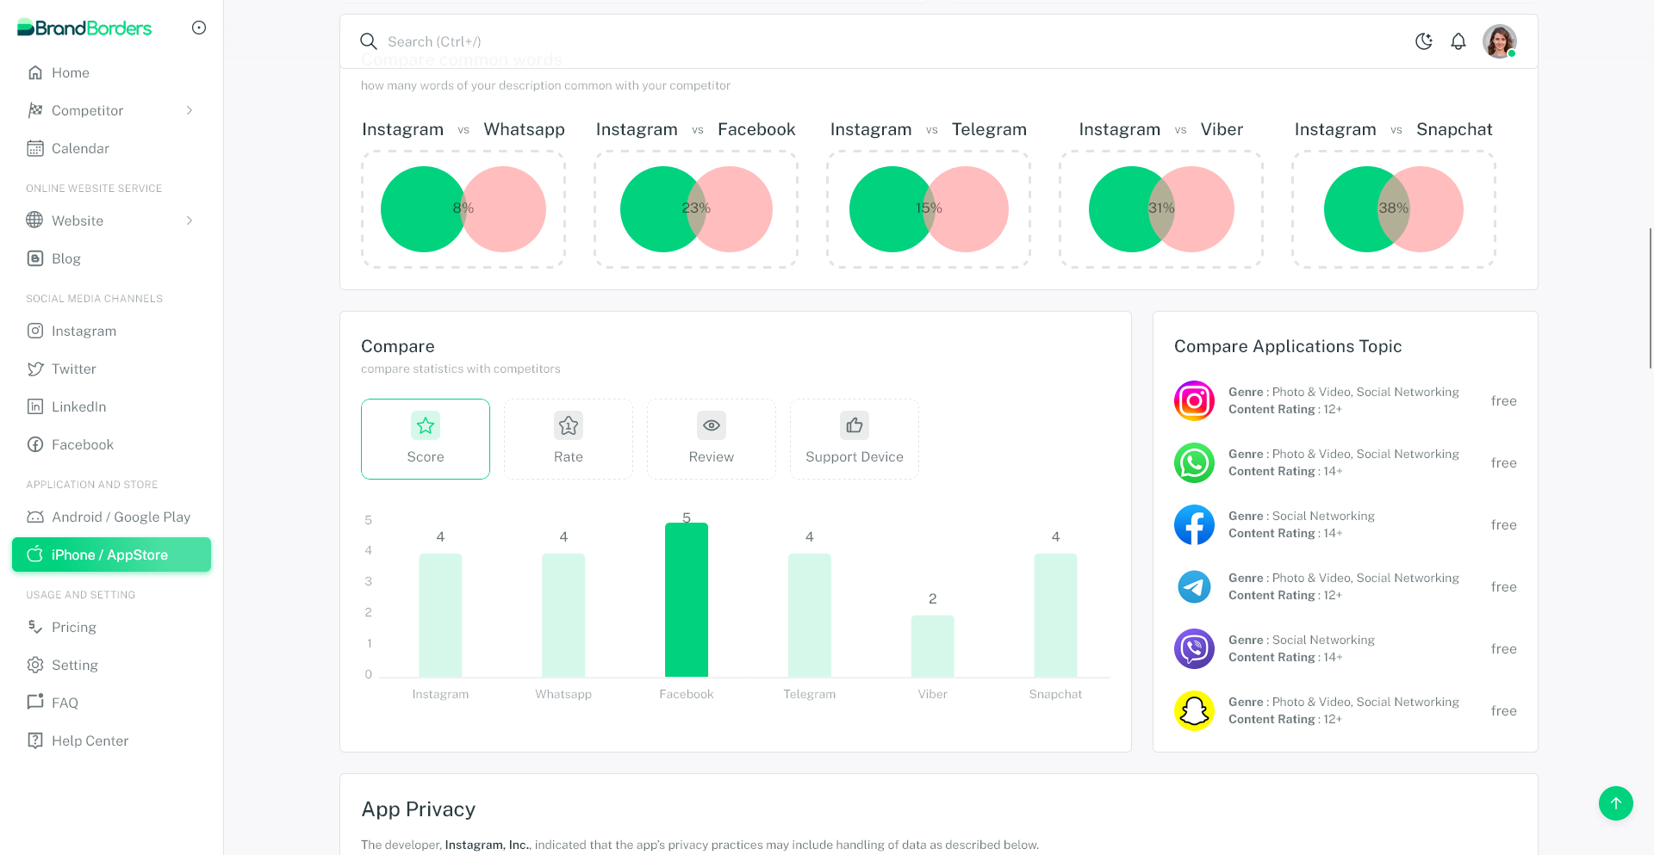Image resolution: width=1654 pixels, height=855 pixels.
Task: Click the FAQ chat icon
Action: point(35,703)
